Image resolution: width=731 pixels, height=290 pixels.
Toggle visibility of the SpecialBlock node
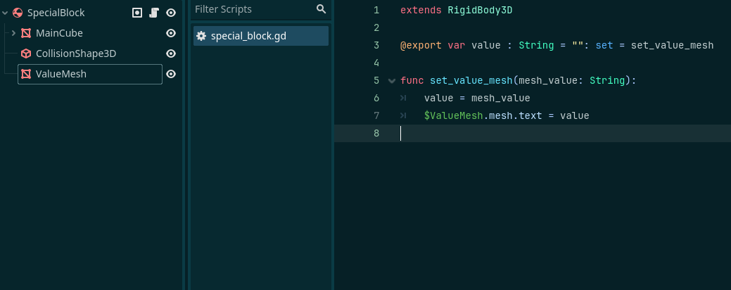tap(171, 13)
